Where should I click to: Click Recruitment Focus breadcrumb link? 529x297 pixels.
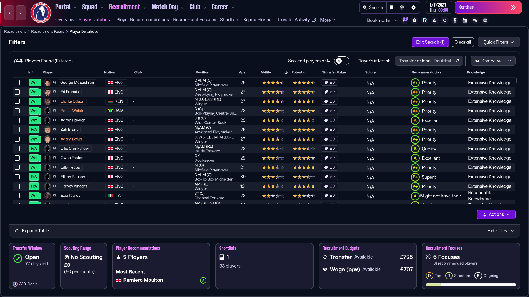[x=47, y=32]
